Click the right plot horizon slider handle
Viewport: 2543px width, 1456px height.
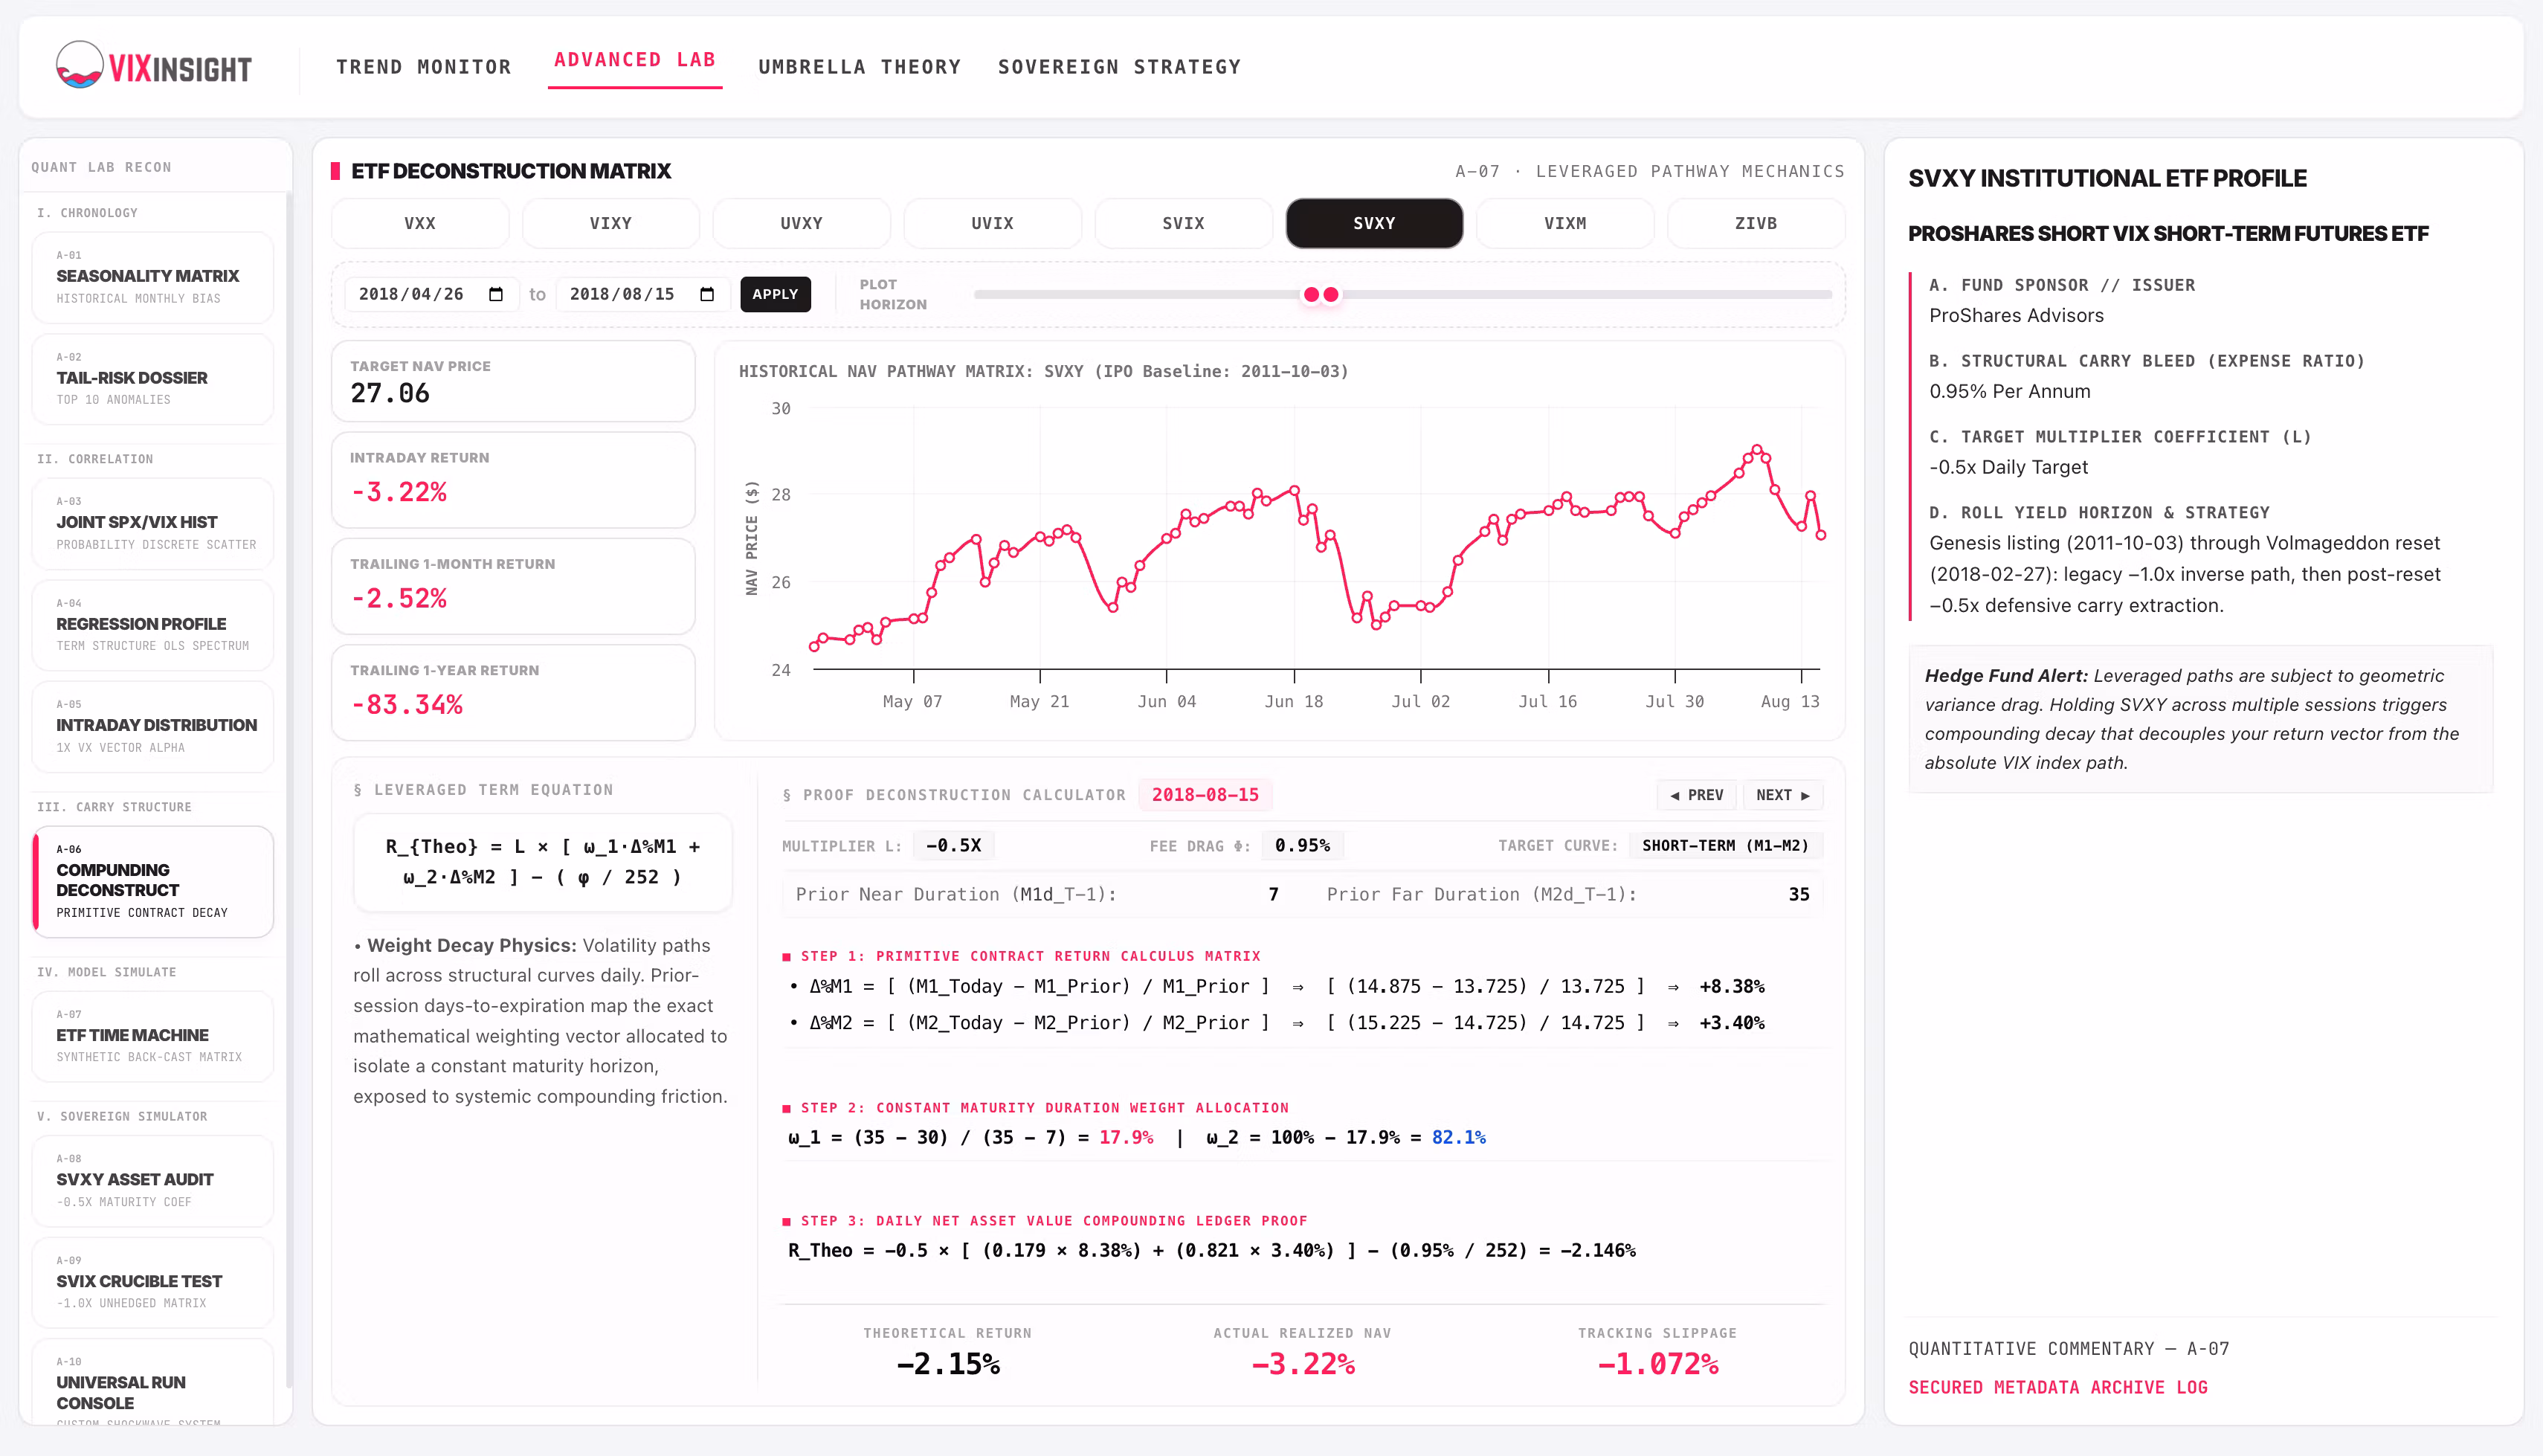pyautogui.click(x=1332, y=295)
